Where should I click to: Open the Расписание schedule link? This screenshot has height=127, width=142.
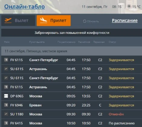pos(125,21)
